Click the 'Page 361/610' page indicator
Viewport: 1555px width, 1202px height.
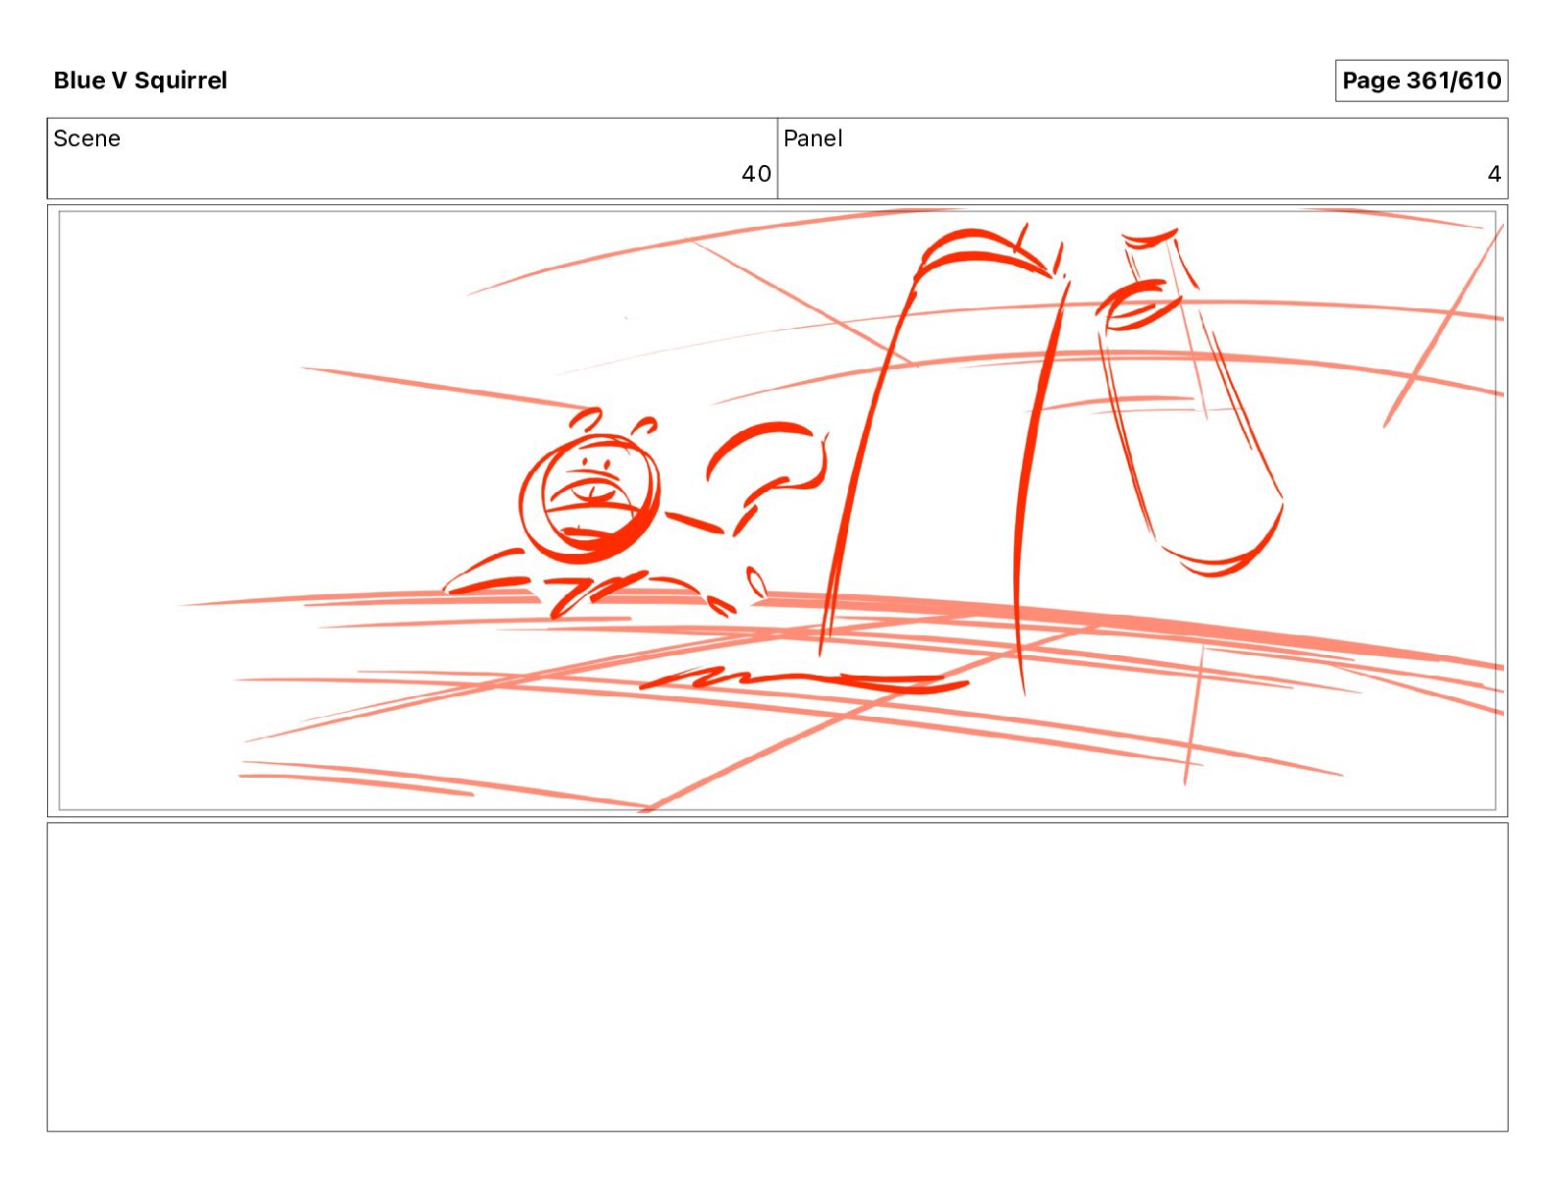click(x=1421, y=81)
